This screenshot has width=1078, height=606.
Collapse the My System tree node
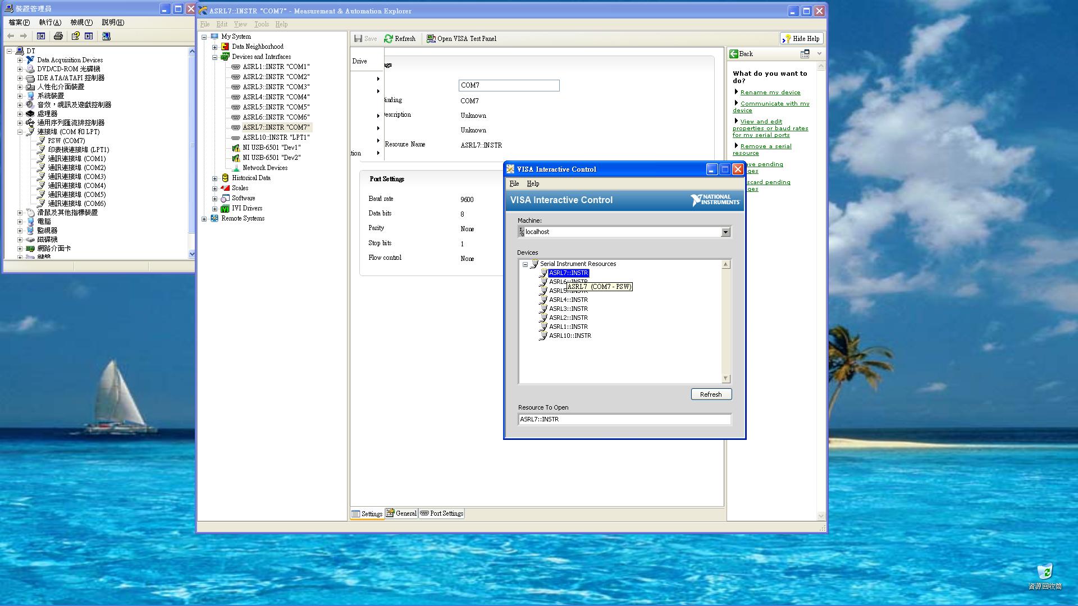204,37
